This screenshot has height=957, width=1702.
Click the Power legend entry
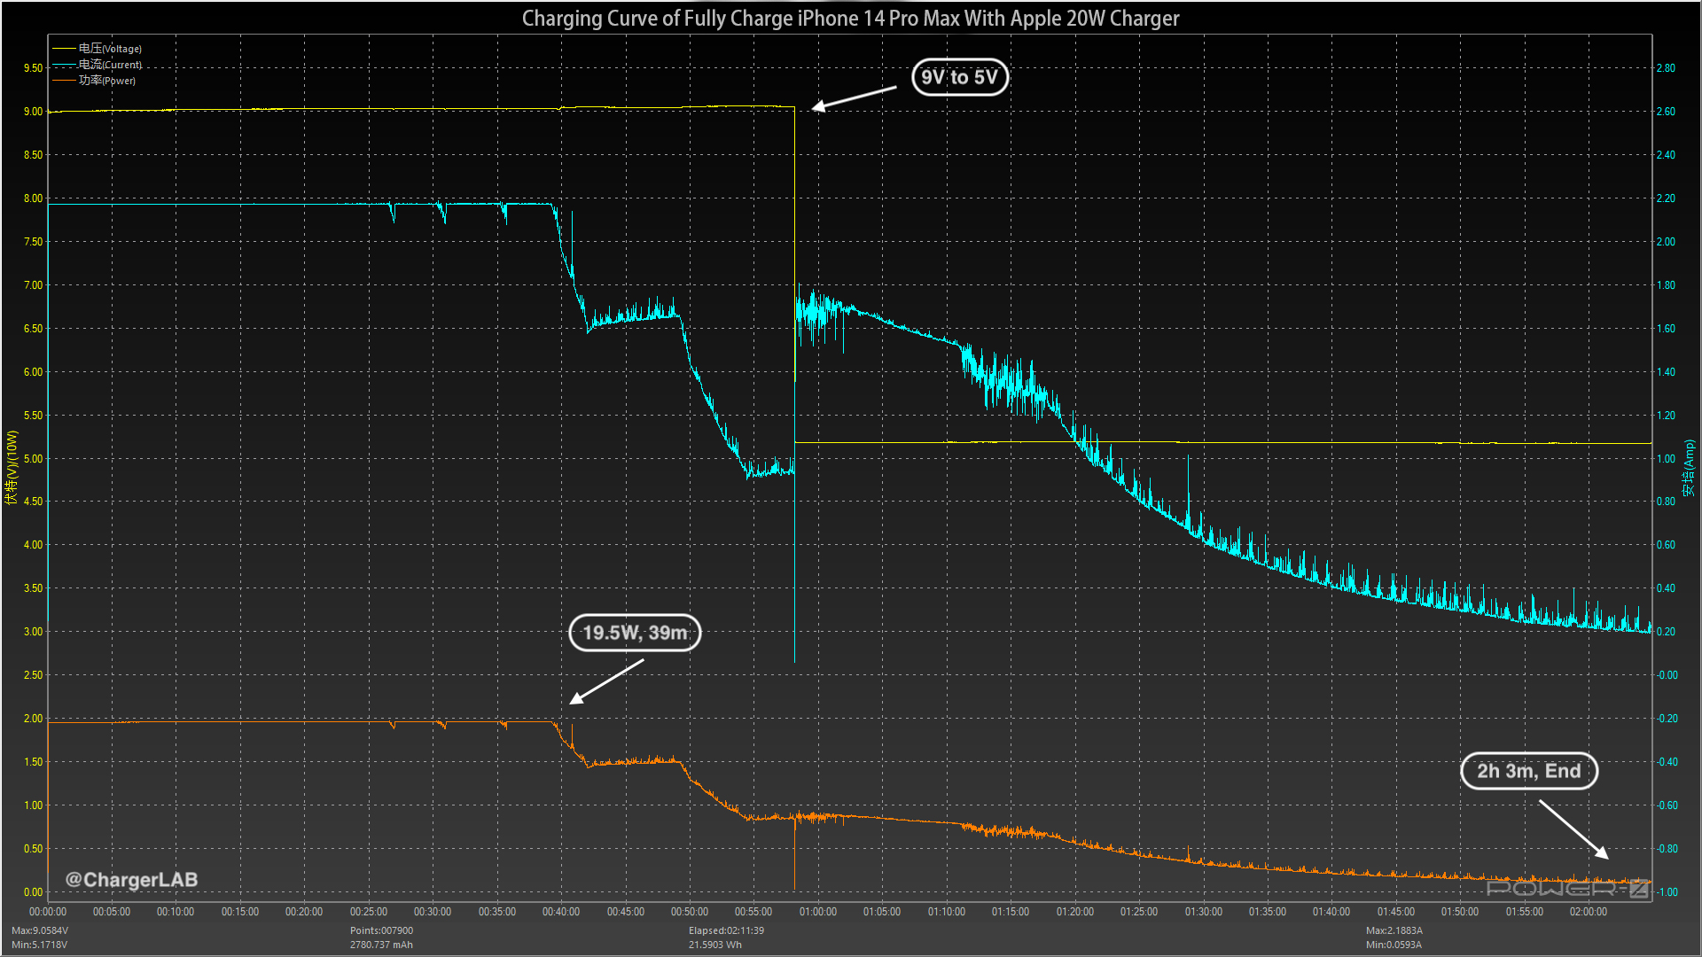[x=107, y=81]
